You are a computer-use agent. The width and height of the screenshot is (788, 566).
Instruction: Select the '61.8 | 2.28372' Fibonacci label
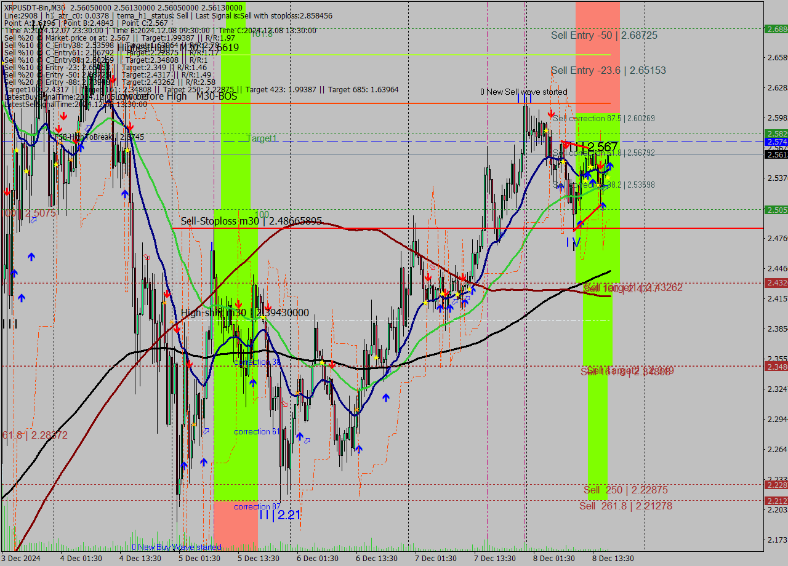tap(35, 436)
